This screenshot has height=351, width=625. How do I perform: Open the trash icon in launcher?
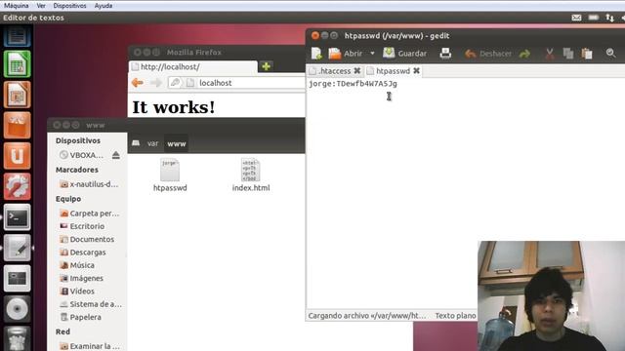point(18,338)
